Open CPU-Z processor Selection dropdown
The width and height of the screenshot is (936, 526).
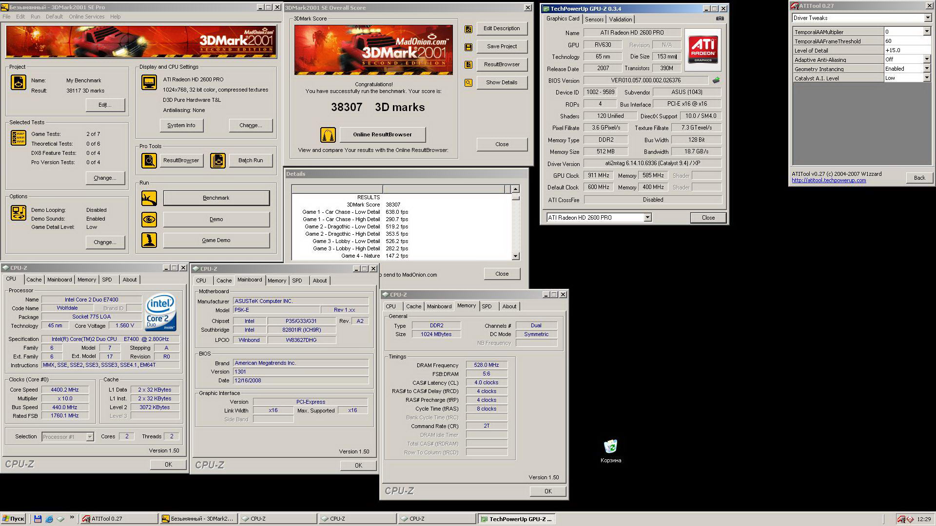coord(90,437)
